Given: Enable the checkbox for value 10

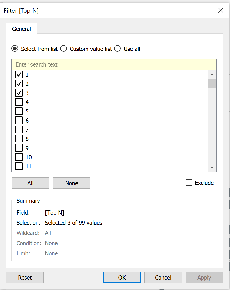Looking at the screenshot, I should 19,157.
